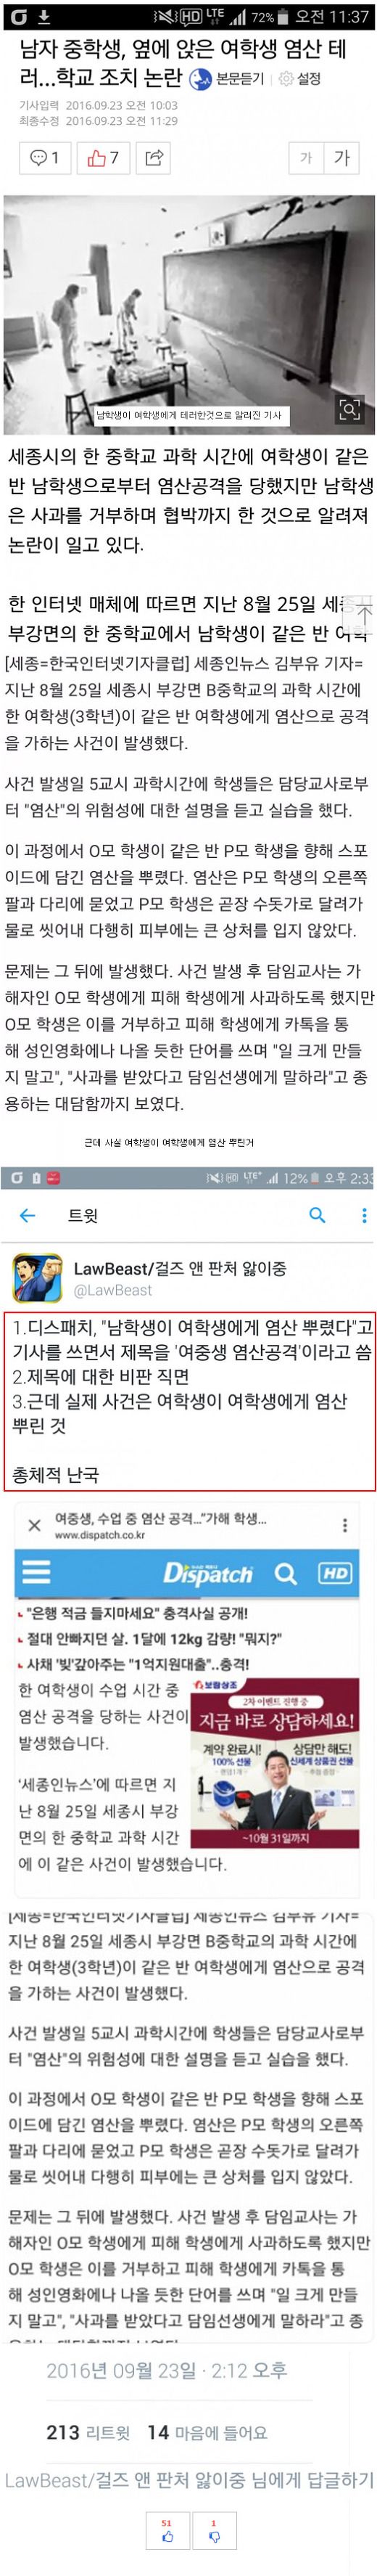Open embedded browser three-dot menu beside dispatch.co.kr
377x2576 pixels.
pyautogui.click(x=345, y=1525)
